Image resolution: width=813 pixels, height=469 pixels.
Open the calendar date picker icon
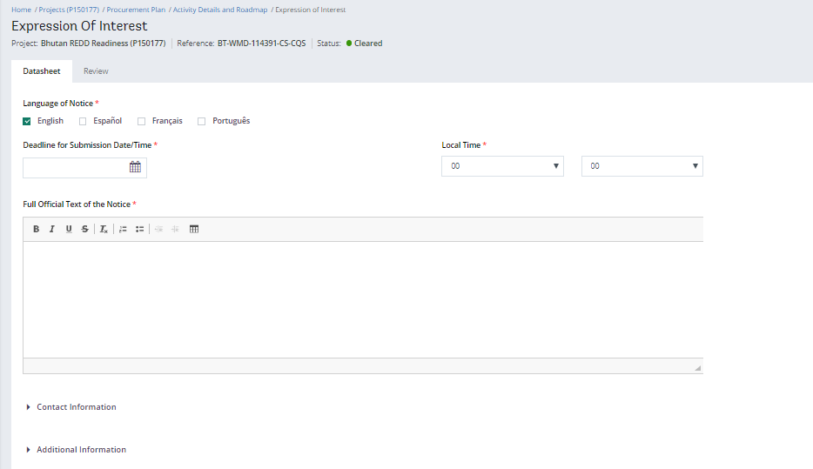(135, 167)
